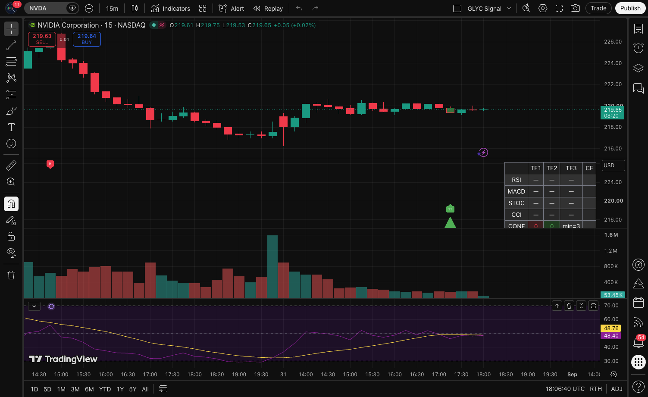648x397 pixels.
Task: Select the zoom in tool
Action: [11, 181]
